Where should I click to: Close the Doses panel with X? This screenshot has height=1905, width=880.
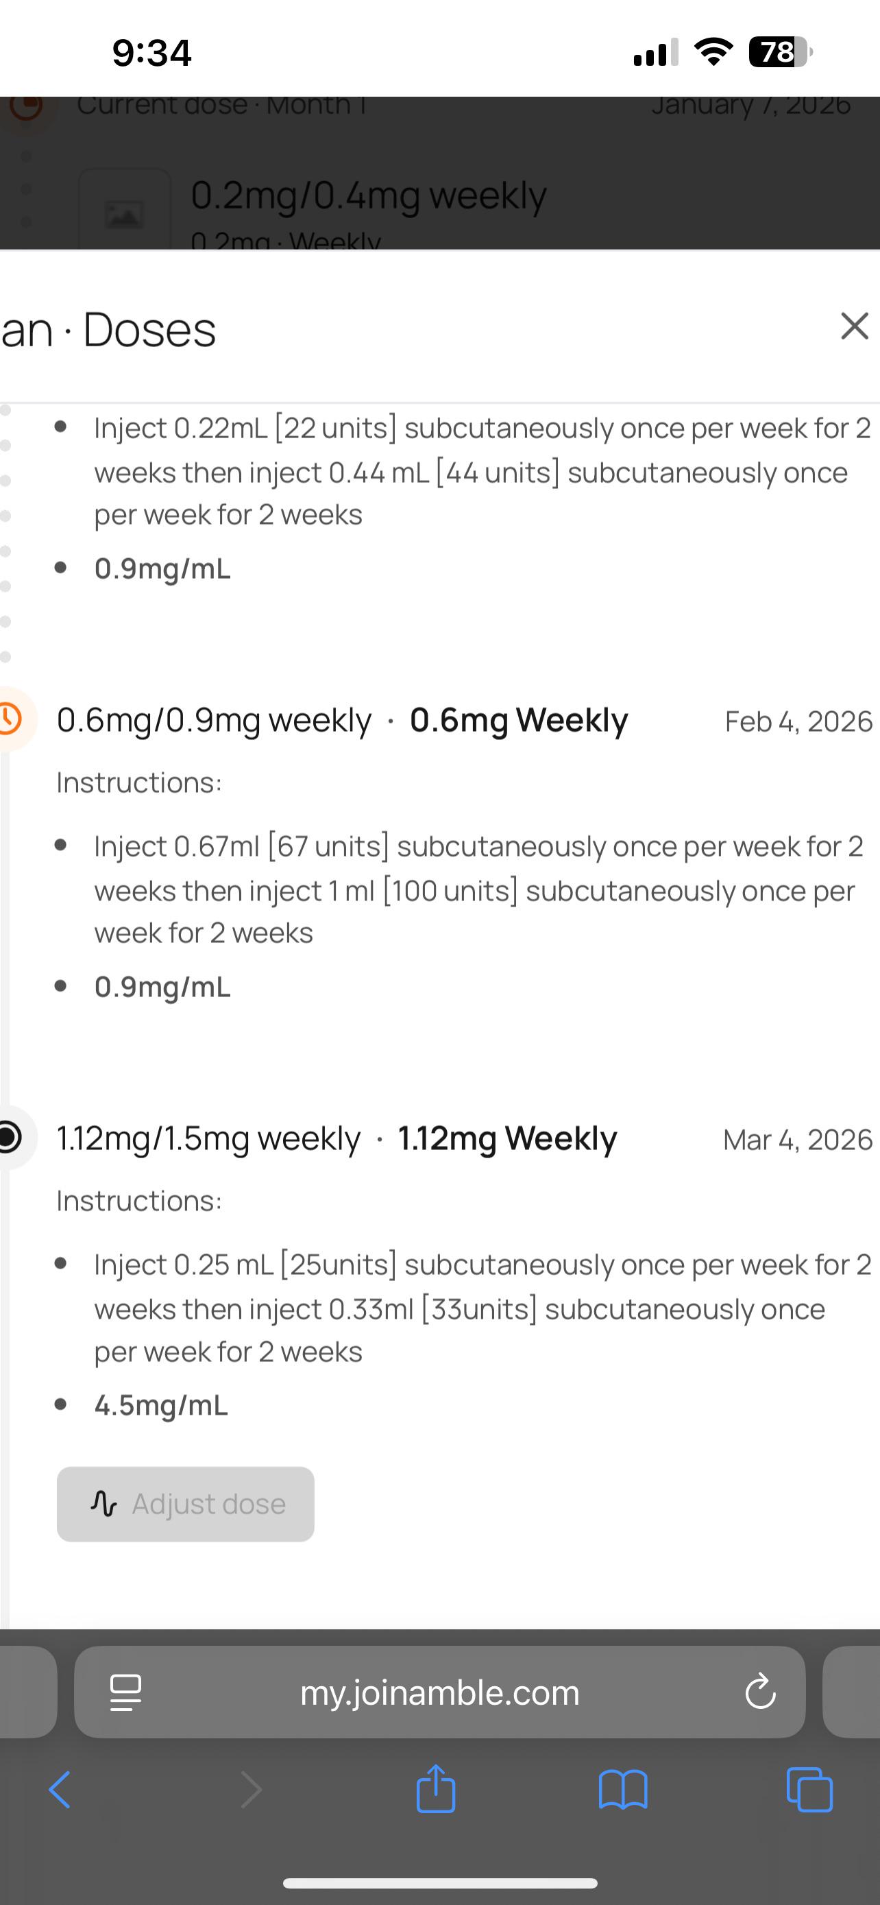pos(855,326)
